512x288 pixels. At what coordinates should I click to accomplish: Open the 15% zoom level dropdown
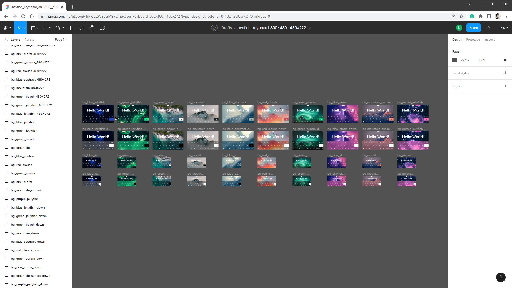(x=503, y=28)
